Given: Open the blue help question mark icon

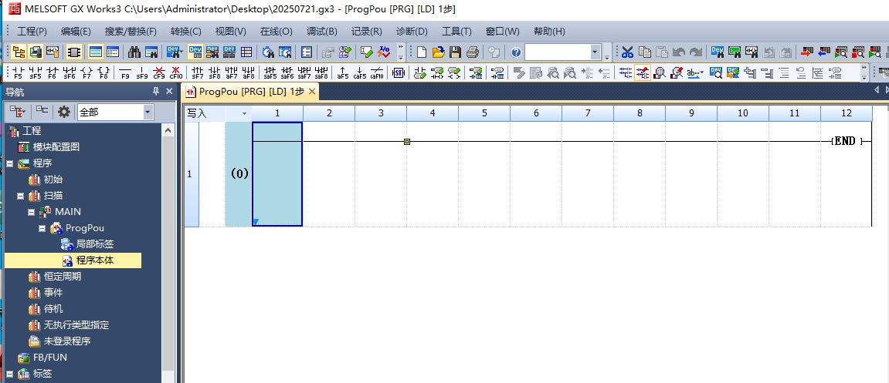Looking at the screenshot, I should 515,52.
